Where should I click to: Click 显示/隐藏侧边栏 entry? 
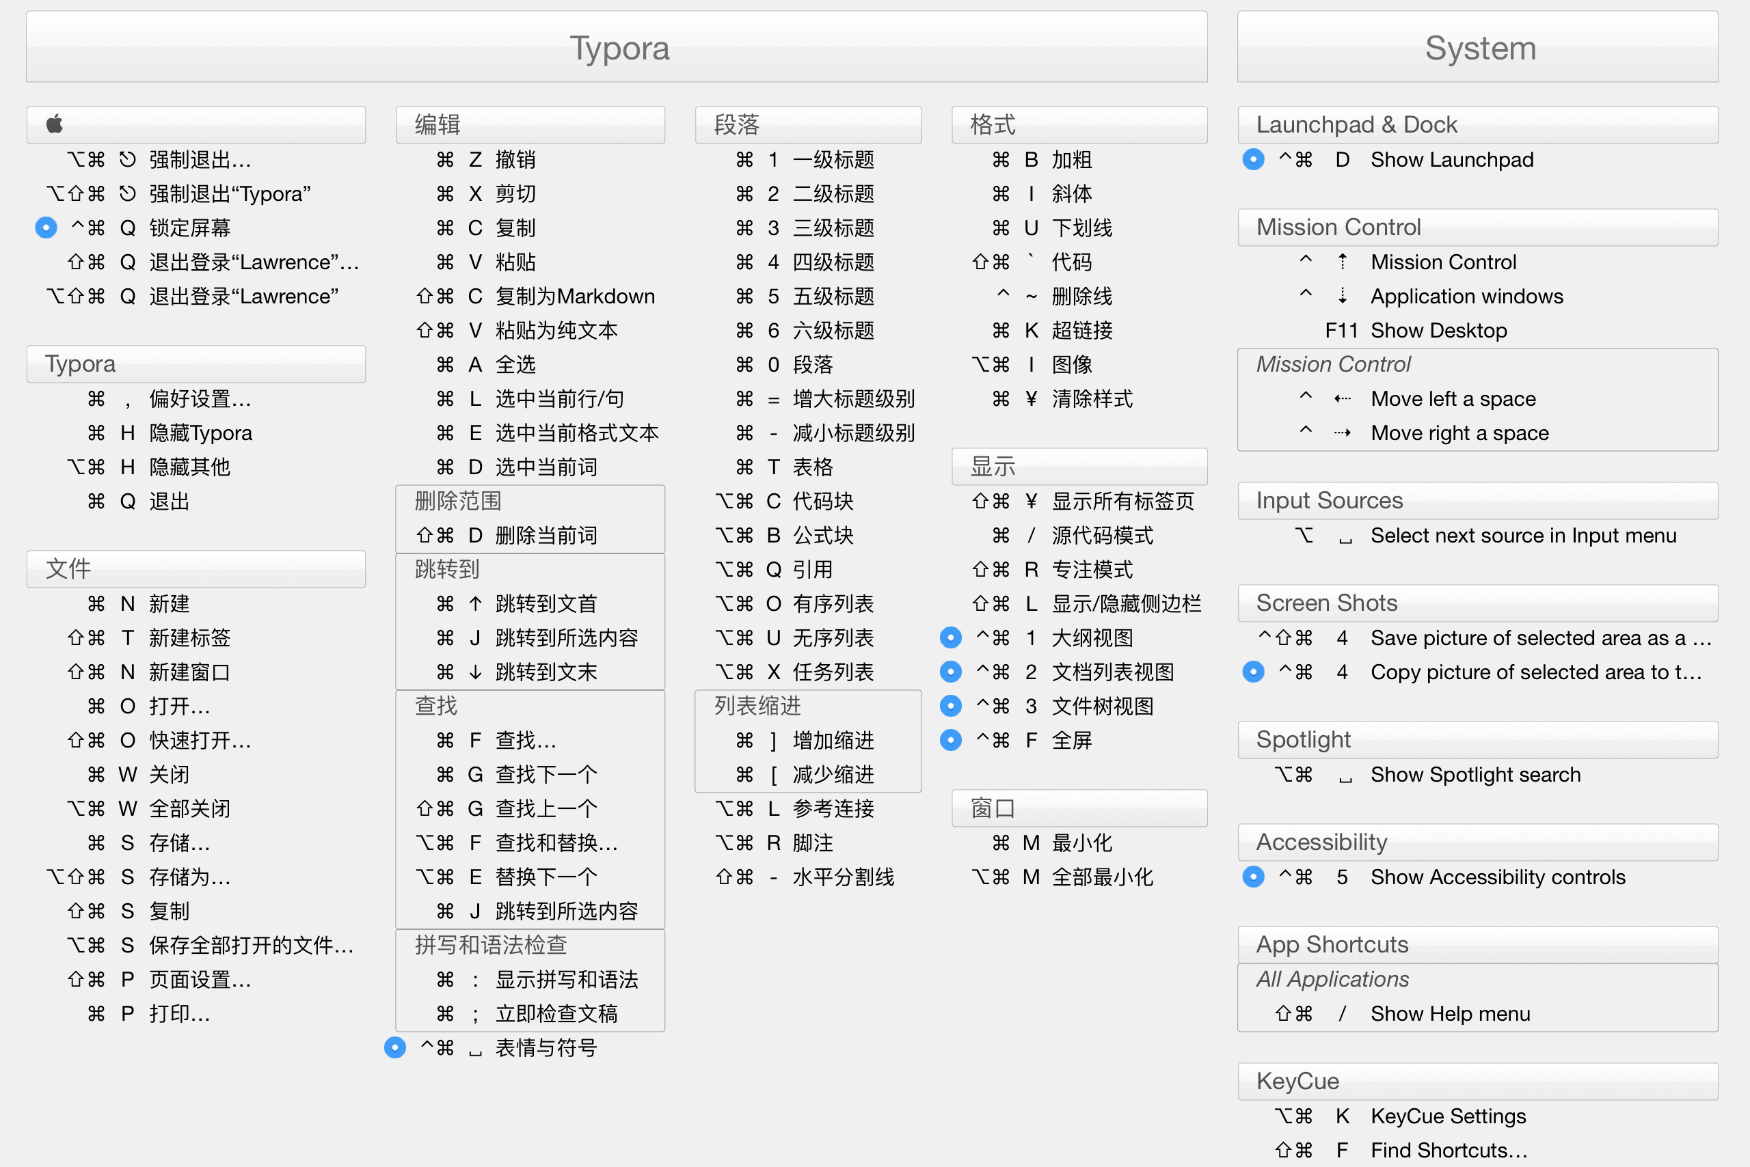pyautogui.click(x=1086, y=603)
